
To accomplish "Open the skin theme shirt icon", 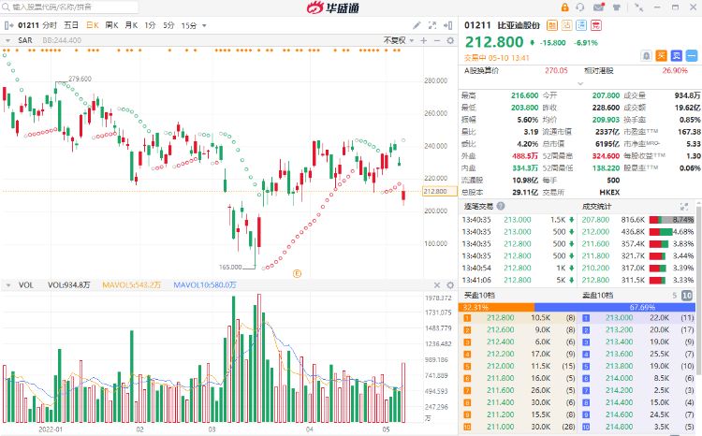I will pos(617,7).
